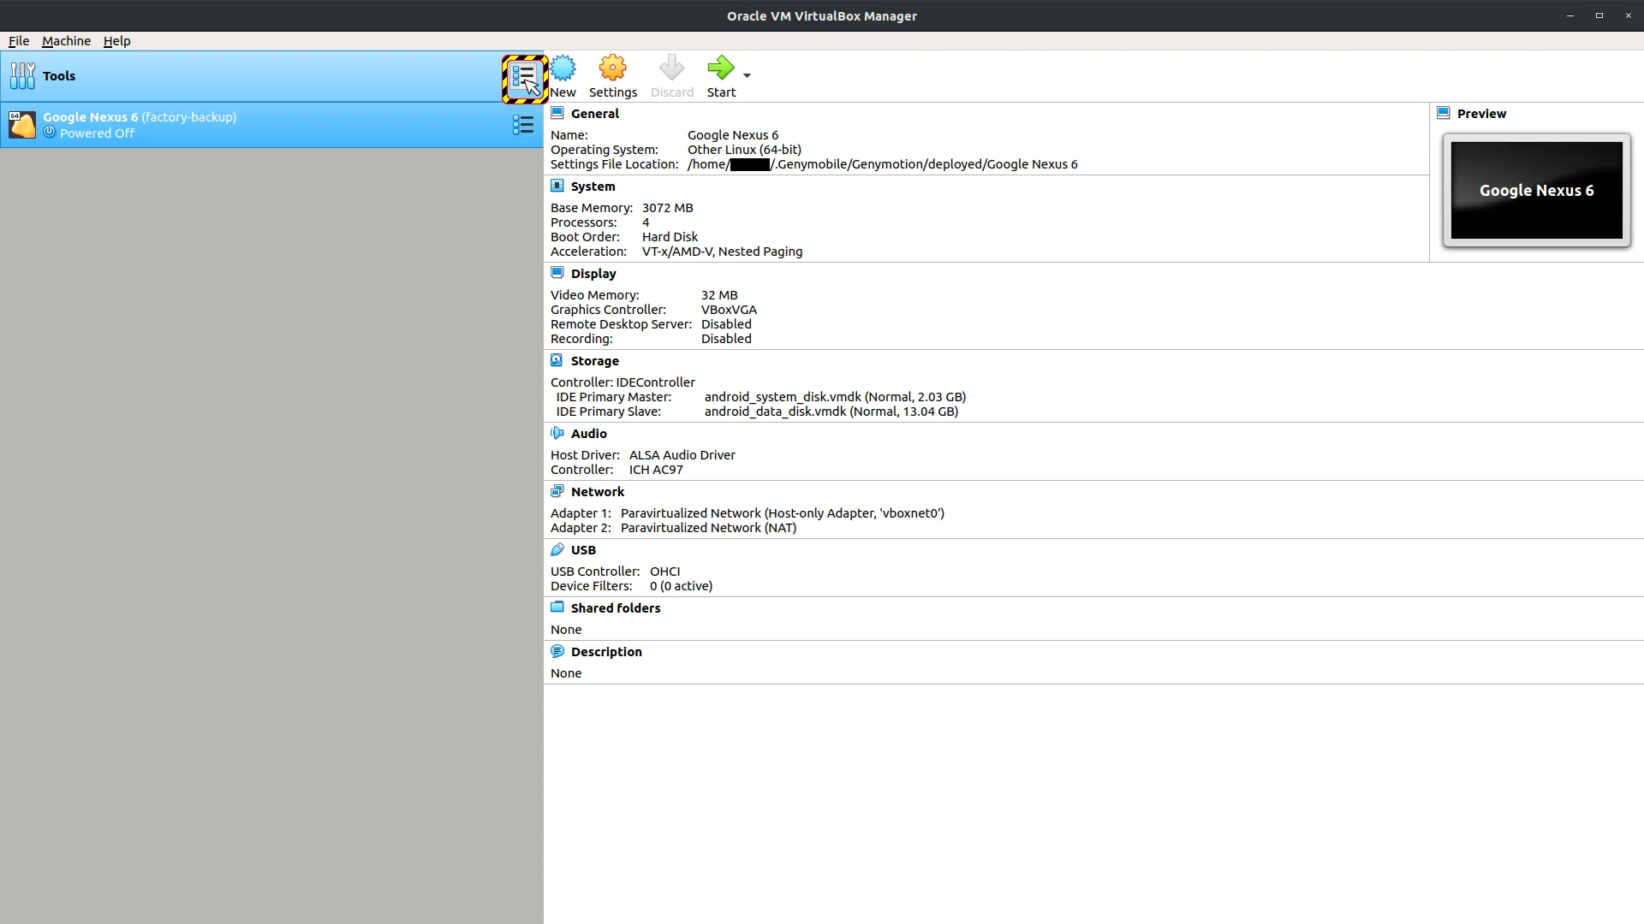Image resolution: width=1644 pixels, height=924 pixels.
Task: Create a new virtual machine
Action: click(x=563, y=75)
